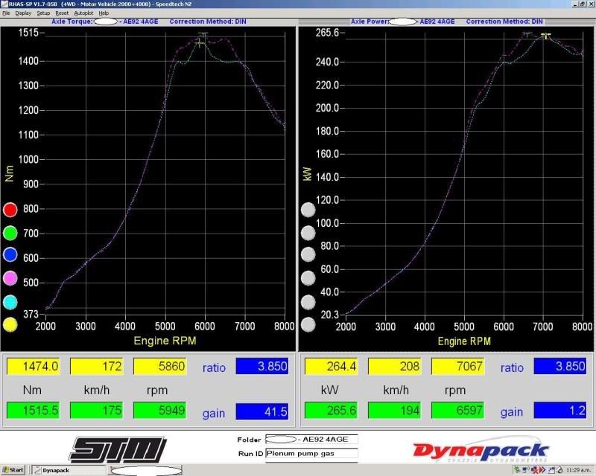Toggle the cyan run circle on torque graph
The image size is (596, 476).
10,302
